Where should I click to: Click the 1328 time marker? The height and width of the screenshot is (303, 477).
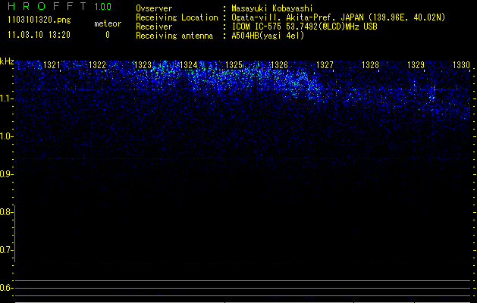tap(371, 64)
